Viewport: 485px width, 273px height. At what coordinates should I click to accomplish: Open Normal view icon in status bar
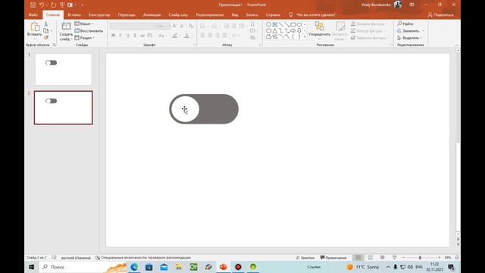click(x=358, y=258)
